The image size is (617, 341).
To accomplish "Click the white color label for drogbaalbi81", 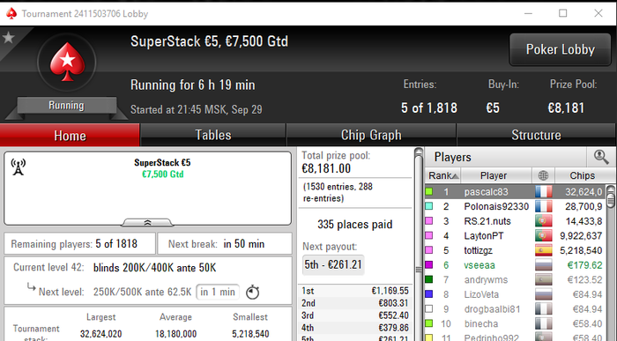I will tap(429, 308).
